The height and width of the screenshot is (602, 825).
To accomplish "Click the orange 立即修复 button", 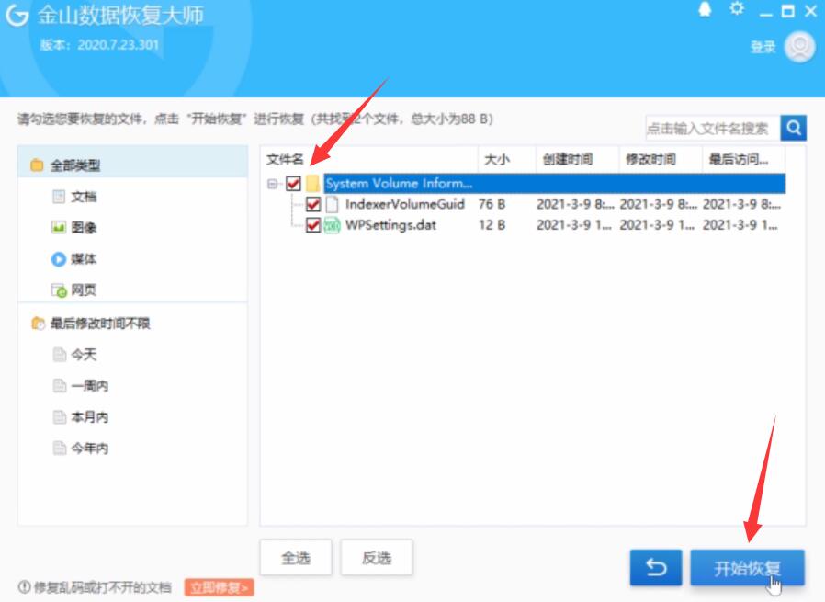I will [x=219, y=587].
